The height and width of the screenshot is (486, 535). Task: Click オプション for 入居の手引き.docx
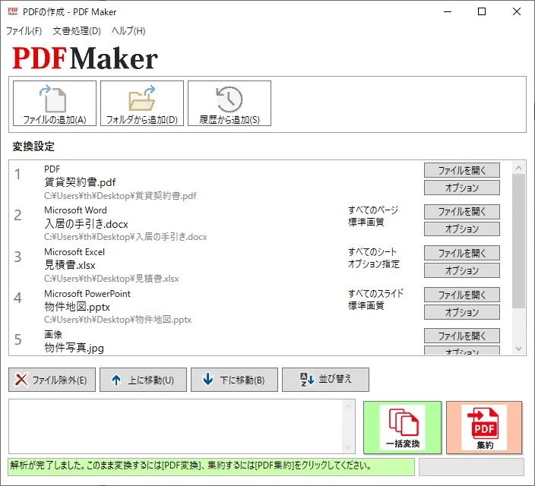coord(462,229)
